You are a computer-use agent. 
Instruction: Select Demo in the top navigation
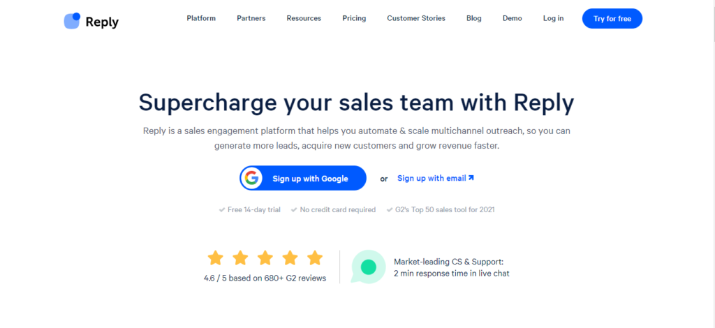512,18
